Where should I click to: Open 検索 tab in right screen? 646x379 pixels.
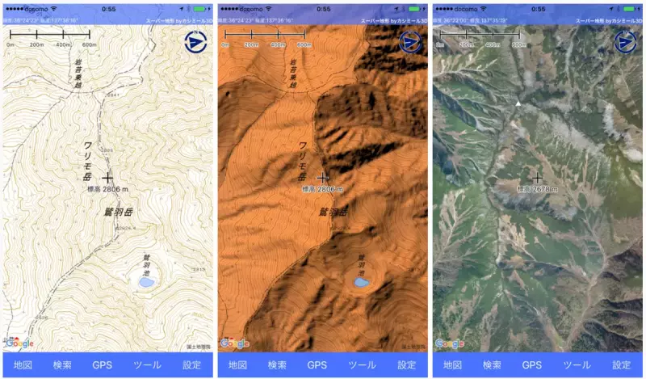tap(492, 365)
